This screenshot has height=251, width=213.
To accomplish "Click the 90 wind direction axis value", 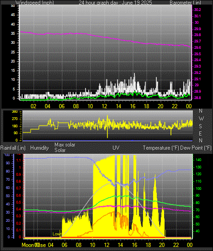I will click(x=16, y=133).
